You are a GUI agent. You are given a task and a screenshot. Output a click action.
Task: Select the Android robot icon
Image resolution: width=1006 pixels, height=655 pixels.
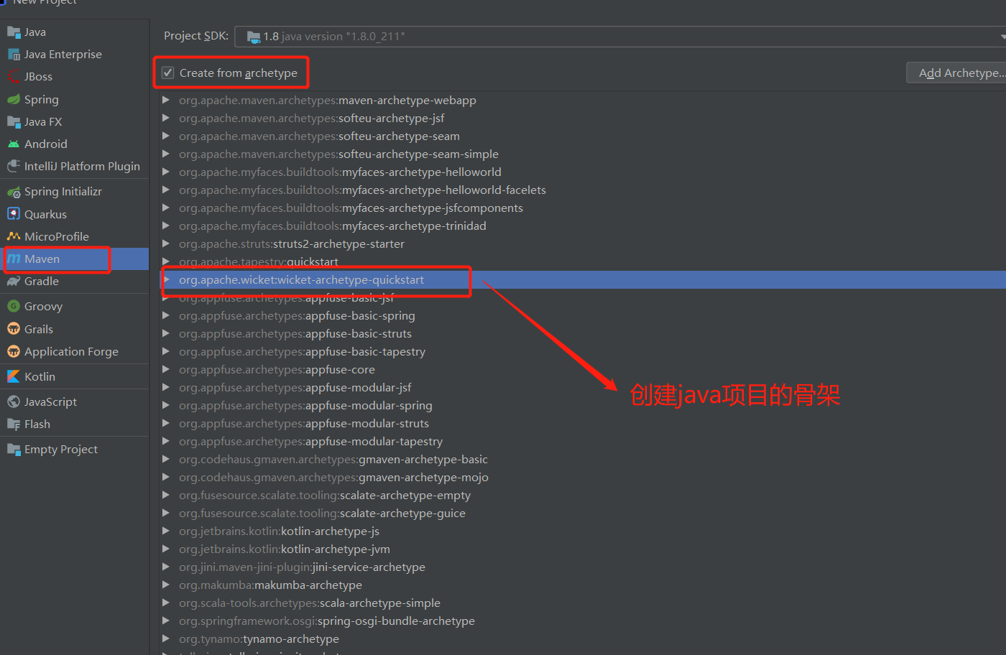point(14,144)
